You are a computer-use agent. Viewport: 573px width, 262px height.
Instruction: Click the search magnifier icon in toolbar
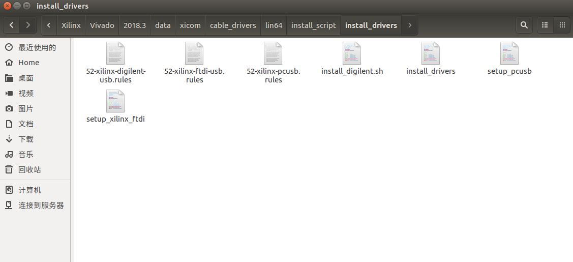point(524,25)
